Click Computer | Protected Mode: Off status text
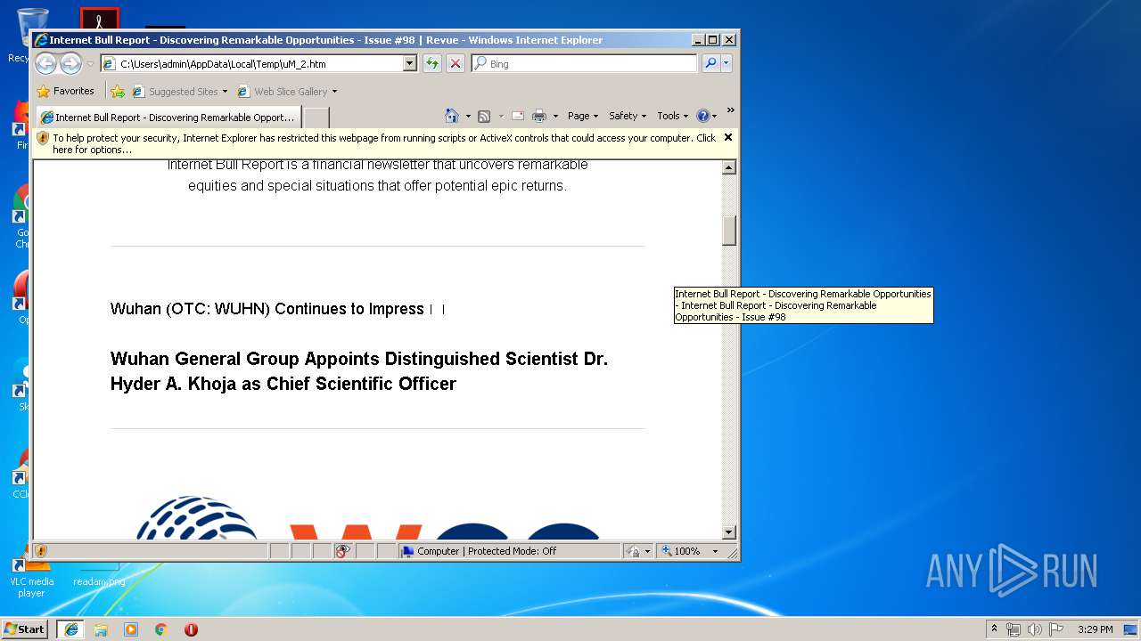This screenshot has width=1141, height=641. click(x=487, y=551)
